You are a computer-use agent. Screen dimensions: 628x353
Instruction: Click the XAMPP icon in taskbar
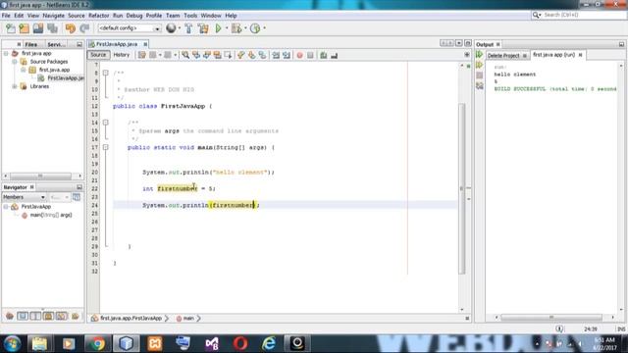click(x=155, y=343)
